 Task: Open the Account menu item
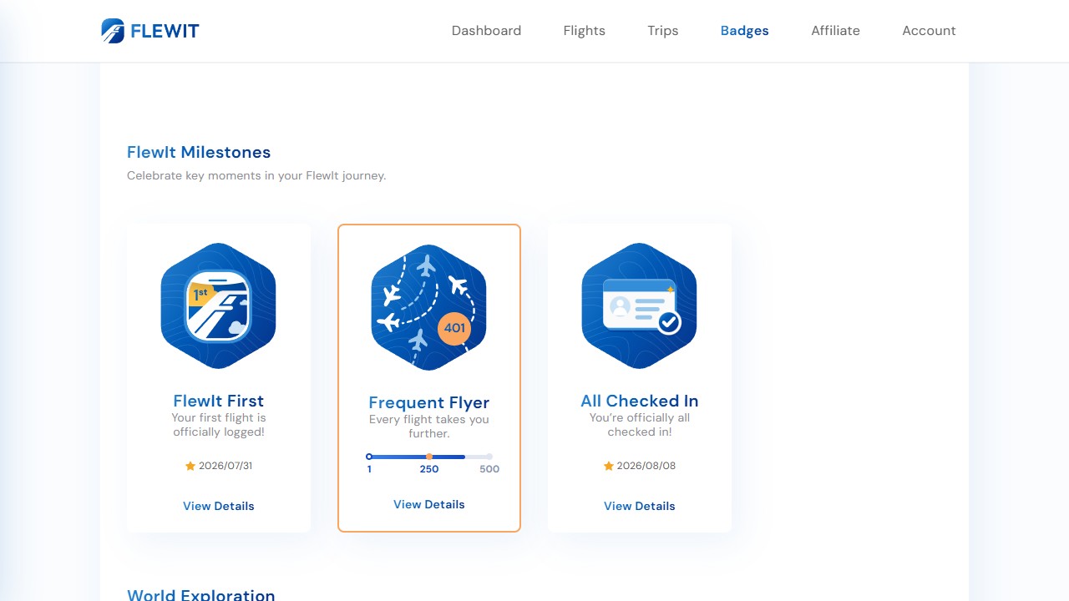[x=929, y=31]
